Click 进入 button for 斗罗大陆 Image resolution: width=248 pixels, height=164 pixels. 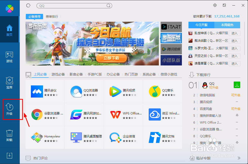tap(235, 49)
